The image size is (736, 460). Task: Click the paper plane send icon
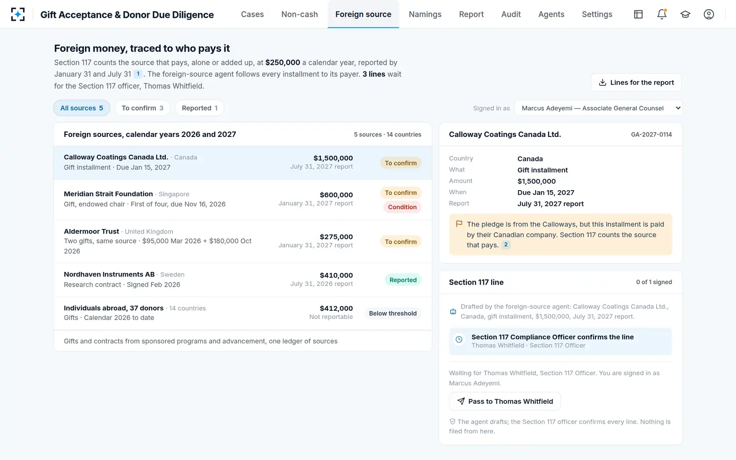tap(461, 401)
